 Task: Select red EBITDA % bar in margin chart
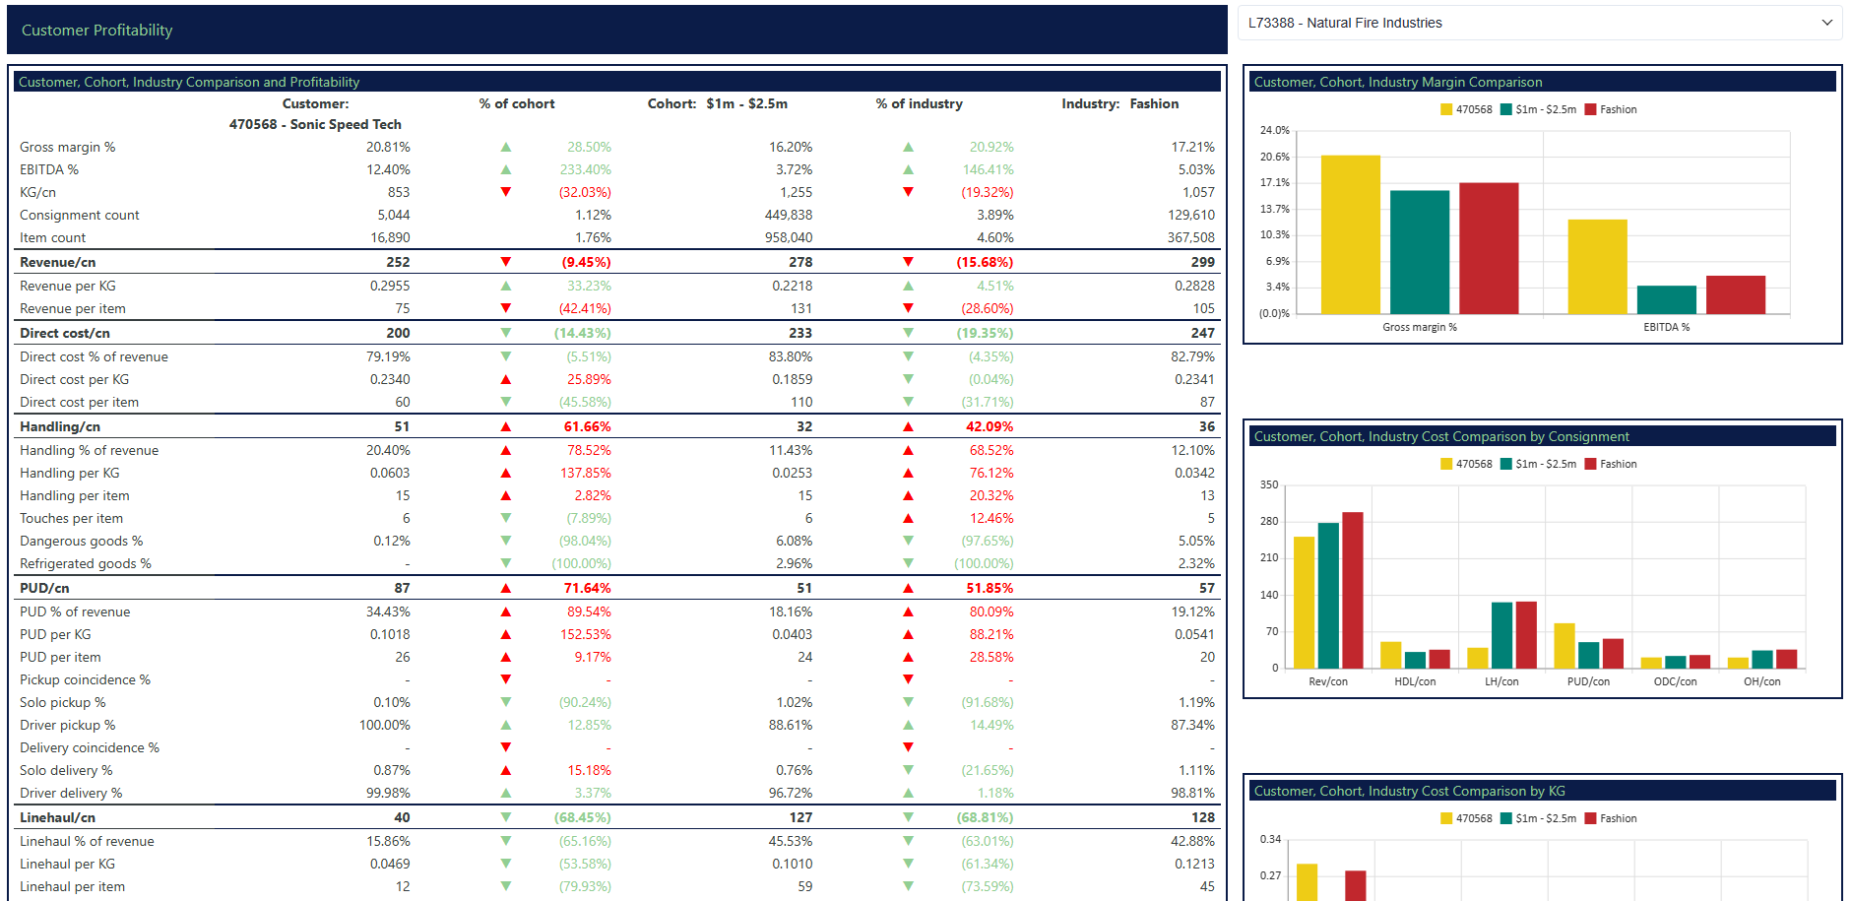pyautogui.click(x=1736, y=294)
